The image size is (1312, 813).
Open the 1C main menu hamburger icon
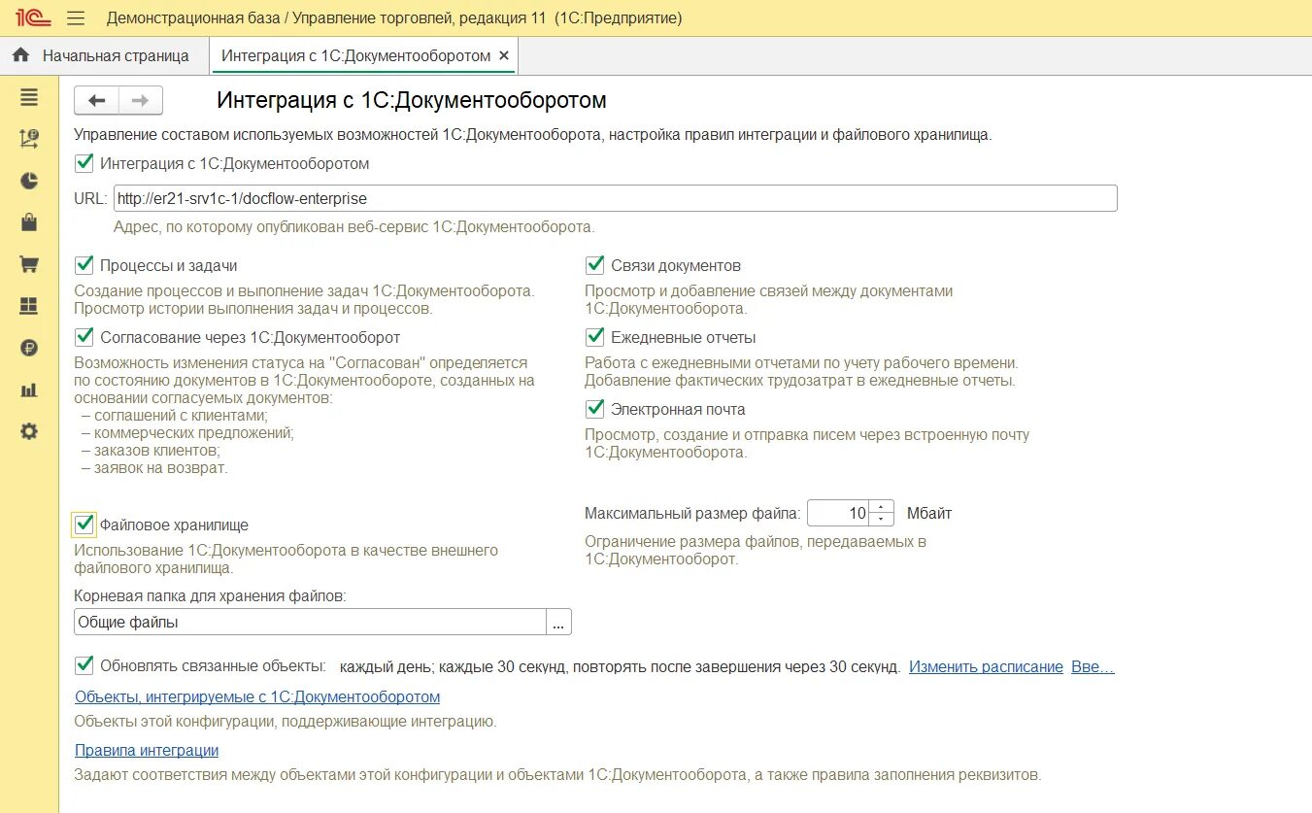click(76, 17)
